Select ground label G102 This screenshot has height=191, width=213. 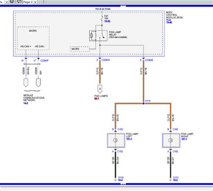tap(121, 178)
